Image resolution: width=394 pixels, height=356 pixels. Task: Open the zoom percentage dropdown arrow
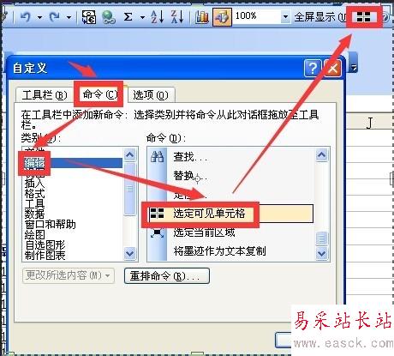[x=285, y=16]
